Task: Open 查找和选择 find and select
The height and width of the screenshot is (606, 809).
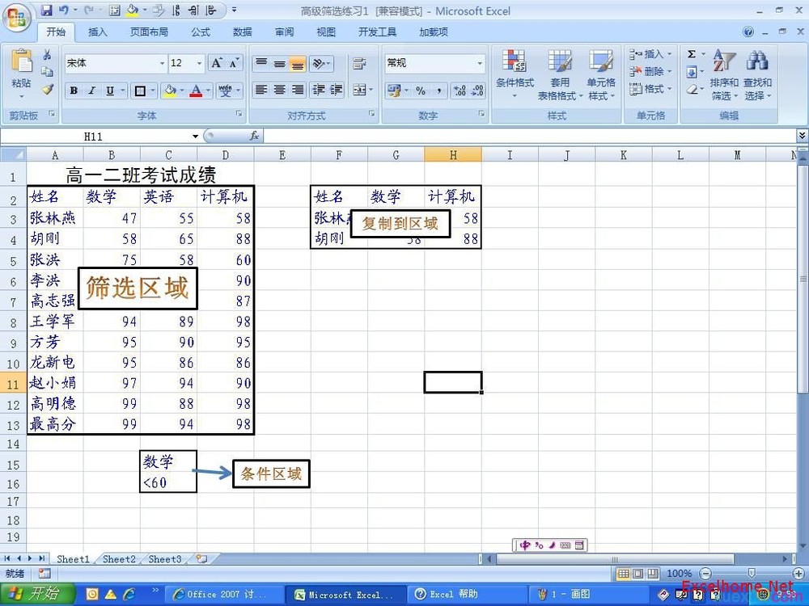Action: tap(757, 74)
